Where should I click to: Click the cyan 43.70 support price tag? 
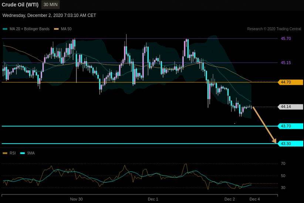[x=290, y=126]
